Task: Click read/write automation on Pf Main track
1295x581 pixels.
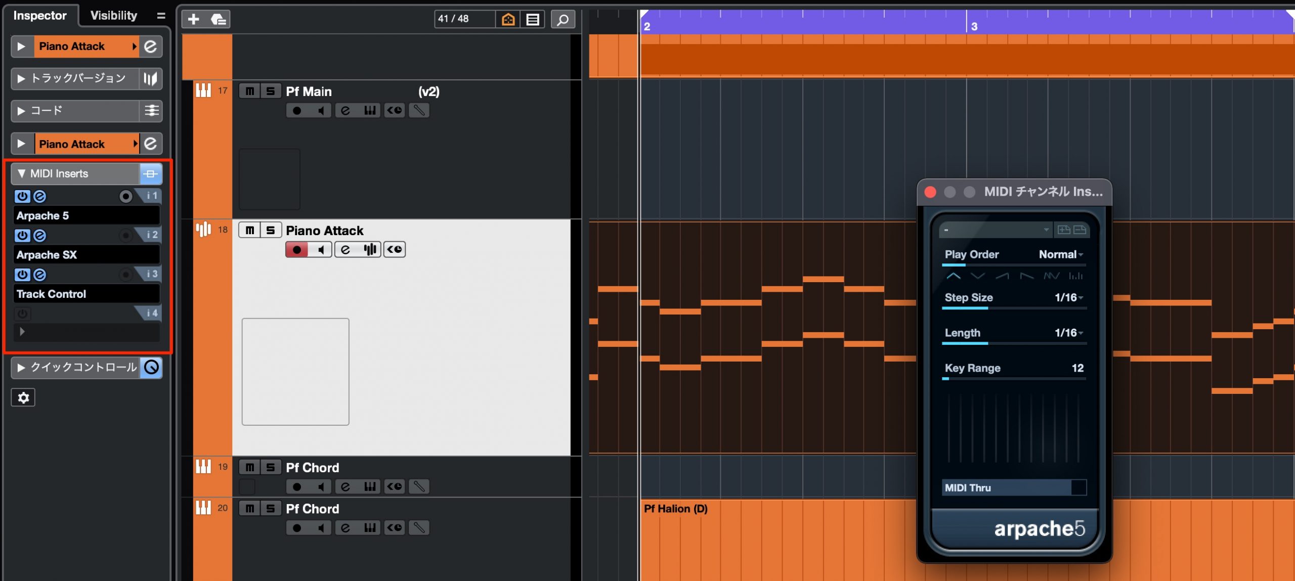Action: point(395,110)
